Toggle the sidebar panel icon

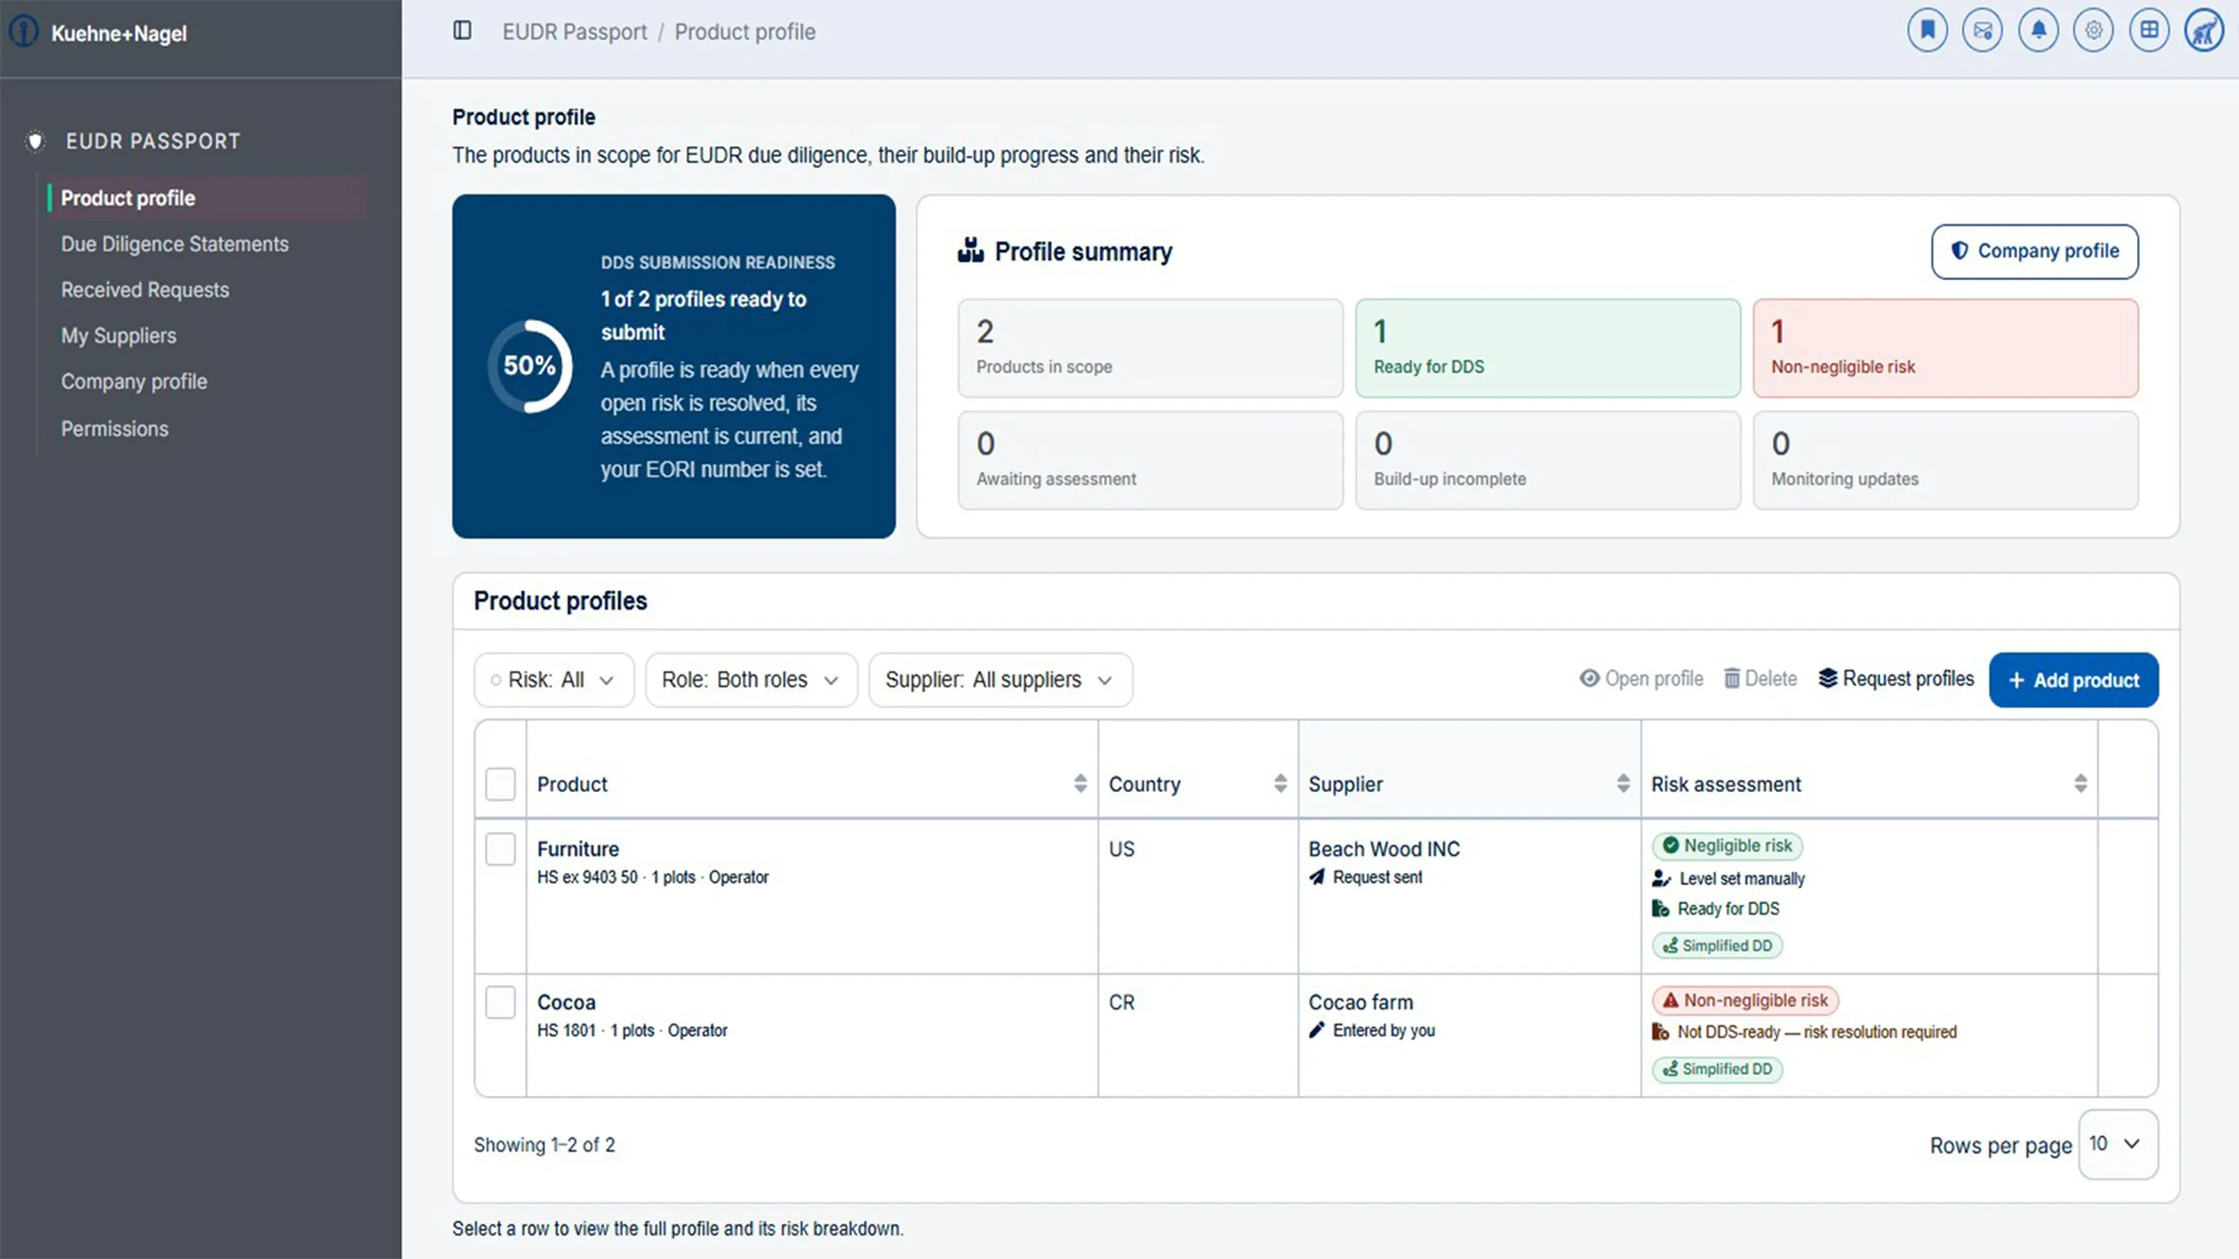tap(462, 32)
